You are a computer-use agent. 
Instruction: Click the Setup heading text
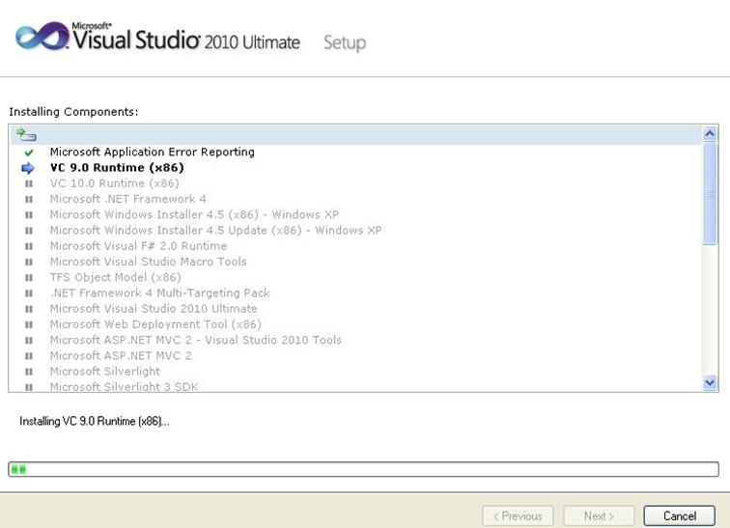tap(345, 42)
